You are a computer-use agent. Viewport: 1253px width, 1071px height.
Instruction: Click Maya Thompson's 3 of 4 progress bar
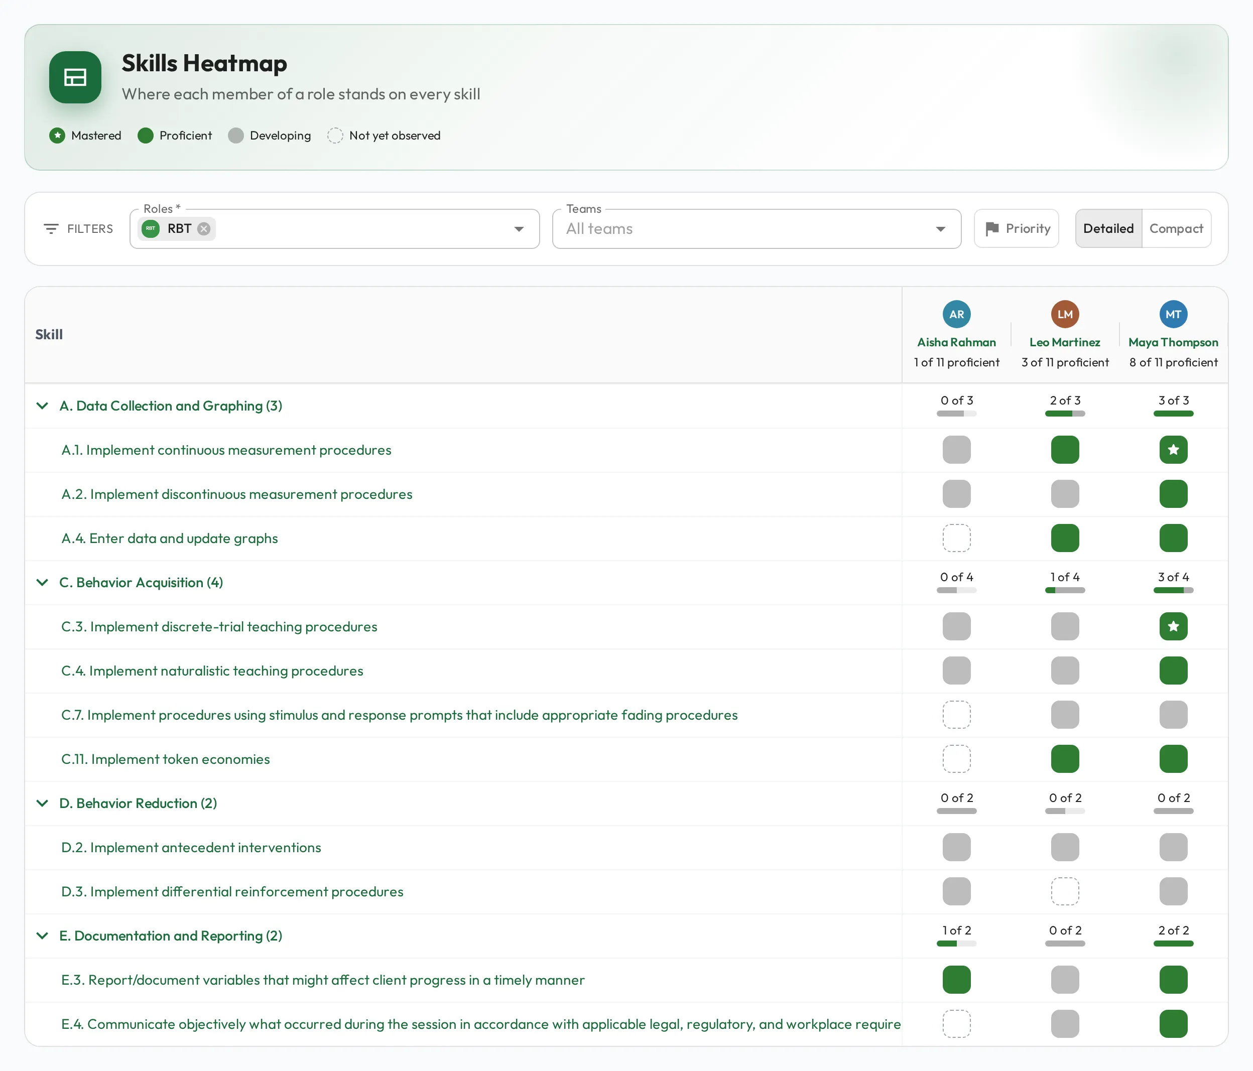coord(1173,590)
